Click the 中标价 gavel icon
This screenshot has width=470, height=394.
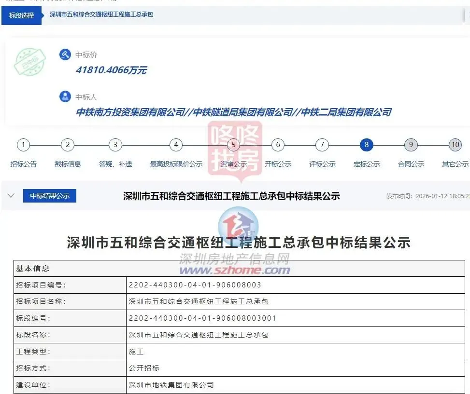(x=65, y=54)
